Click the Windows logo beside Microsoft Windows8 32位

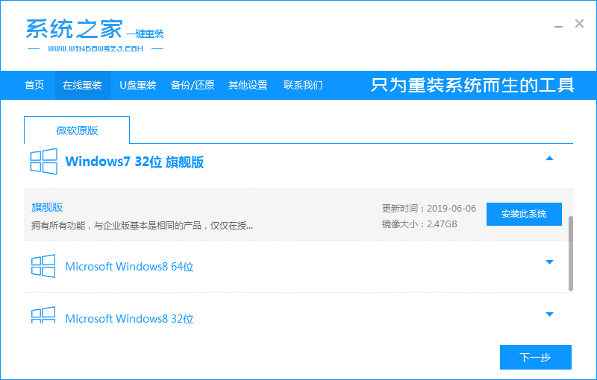coord(43,315)
